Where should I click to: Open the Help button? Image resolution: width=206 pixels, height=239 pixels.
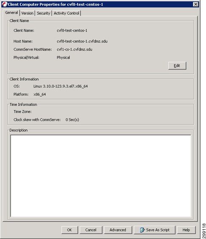point(186,230)
